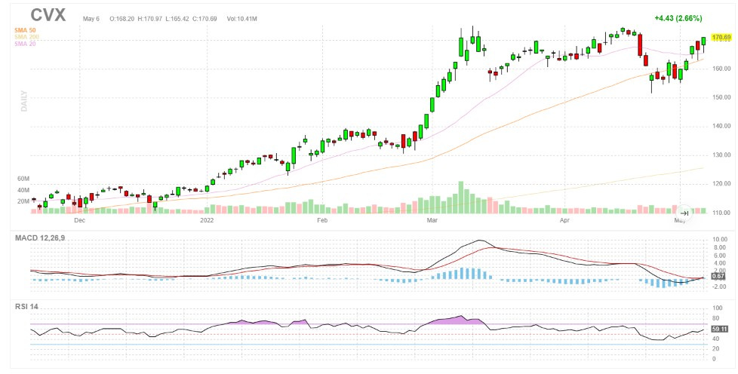Click the DAILY timeframe label
This screenshot has height=374, width=738.
[x=24, y=101]
